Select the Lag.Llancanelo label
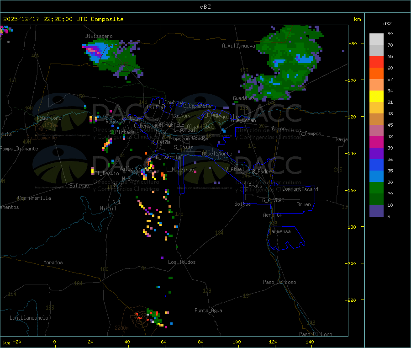The image size is (411, 348). coord(29,318)
